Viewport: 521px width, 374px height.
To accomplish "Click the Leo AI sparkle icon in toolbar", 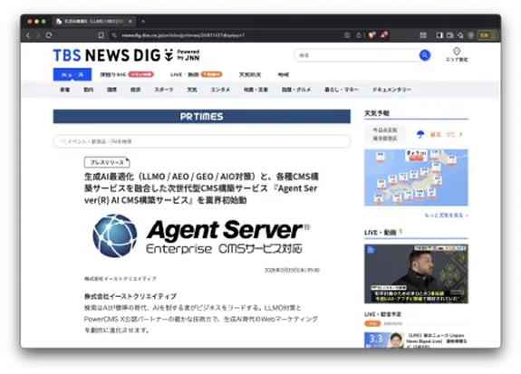I will (x=460, y=35).
